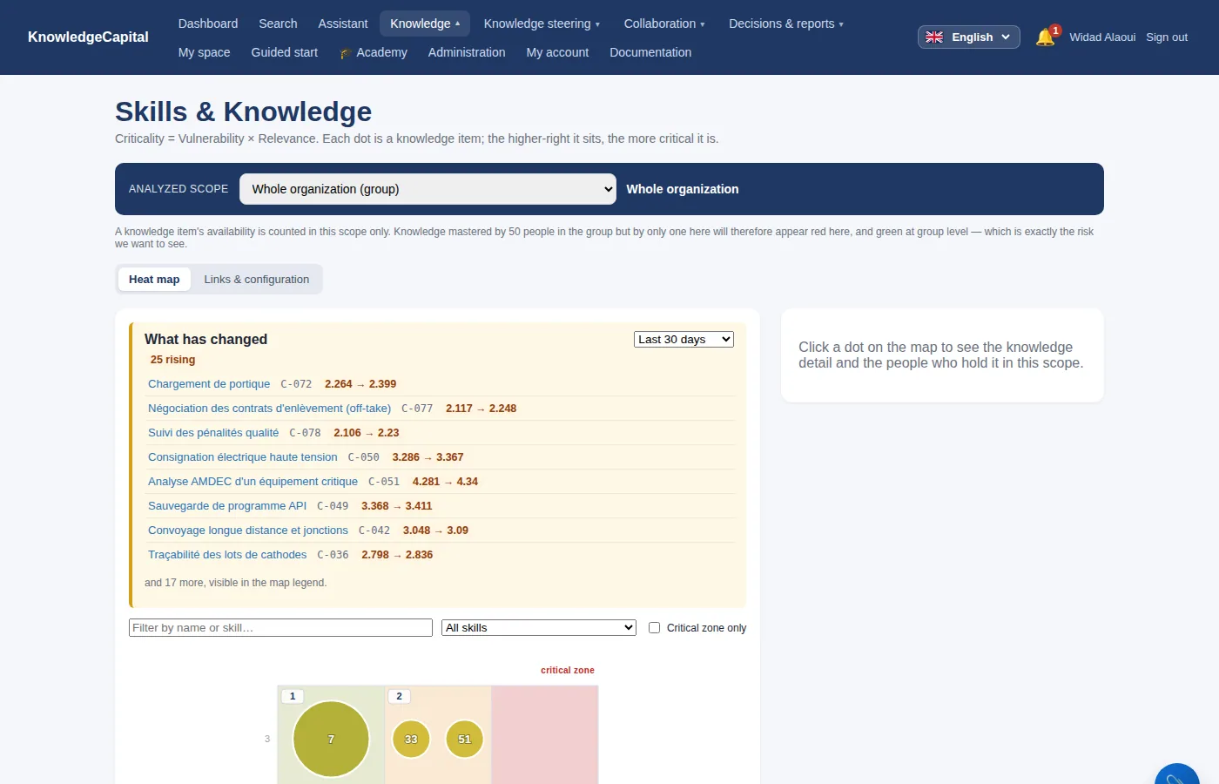Screen dimensions: 1219x784
Task: Switch to Links & configuration tab
Action: pyautogui.click(x=257, y=280)
